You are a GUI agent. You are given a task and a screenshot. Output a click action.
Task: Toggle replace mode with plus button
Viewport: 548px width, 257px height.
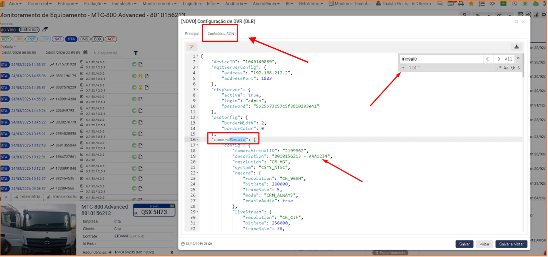[x=403, y=68]
